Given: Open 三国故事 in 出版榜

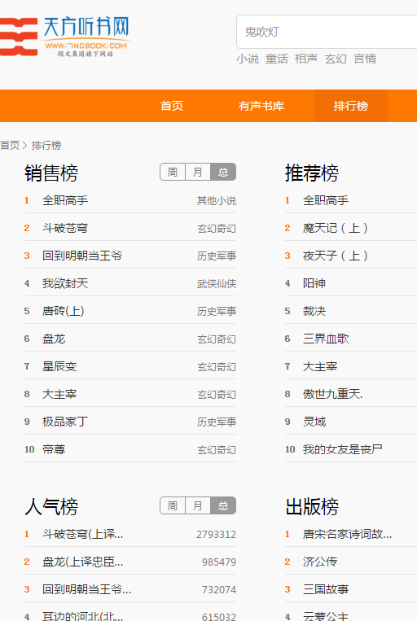Looking at the screenshot, I should (326, 590).
